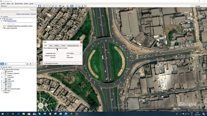
Task: Expand the Océano layer node
Action: point(2,83)
